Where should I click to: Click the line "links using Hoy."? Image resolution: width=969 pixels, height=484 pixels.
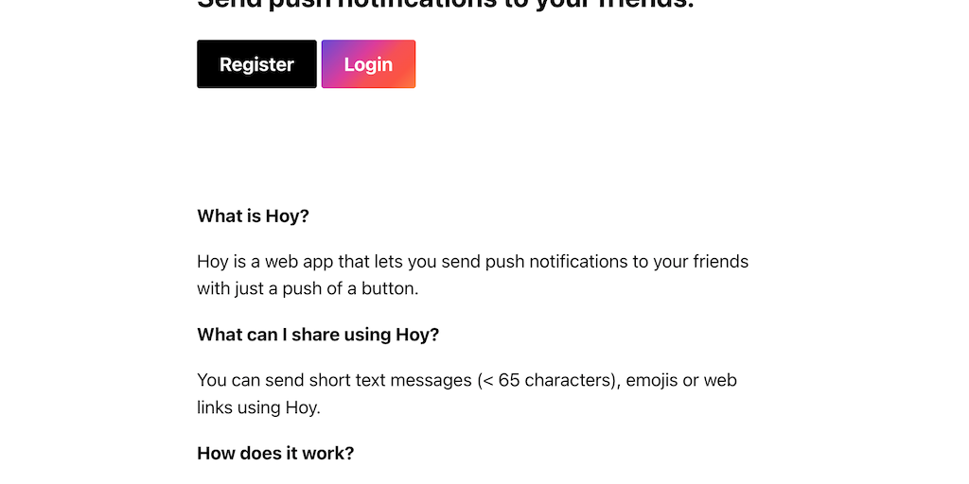pyautogui.click(x=258, y=407)
